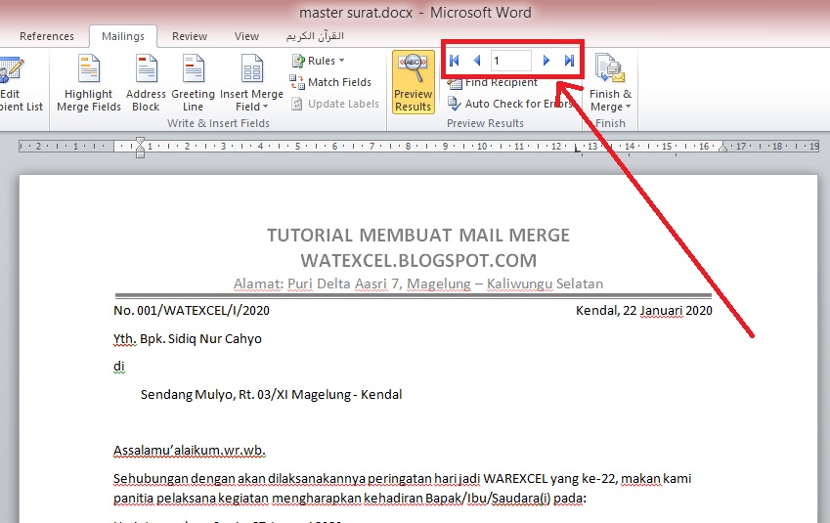The image size is (830, 523).
Task: Open the References ribbon tab
Action: click(47, 36)
